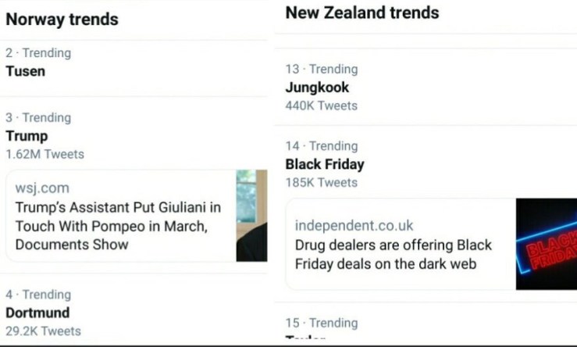The width and height of the screenshot is (577, 347).
Task: Click the "4 · Trending" rank label
Action: click(38, 295)
